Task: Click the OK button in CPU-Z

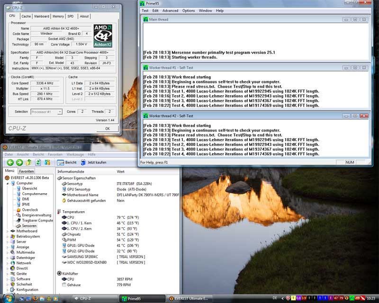Action: coord(108,129)
